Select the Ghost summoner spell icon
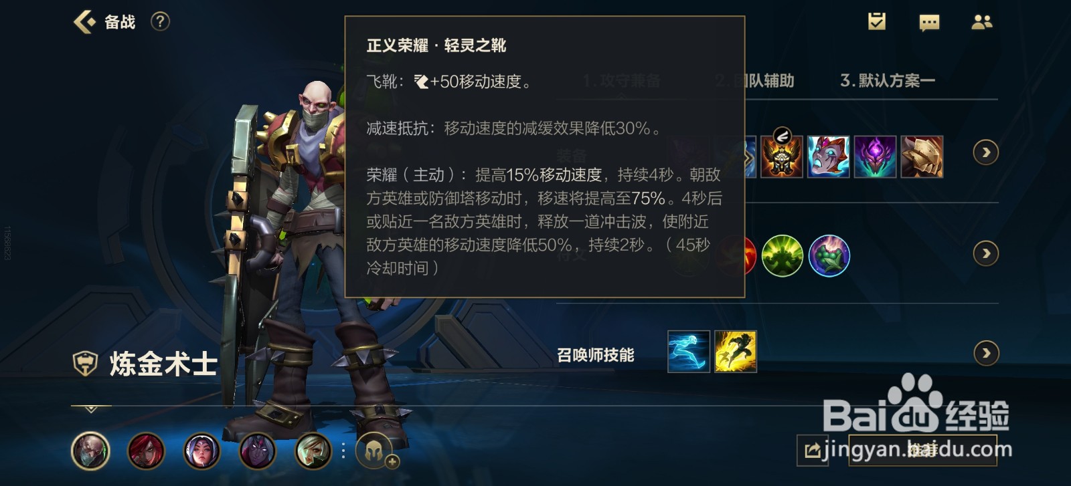This screenshot has width=1071, height=486. pos(689,352)
